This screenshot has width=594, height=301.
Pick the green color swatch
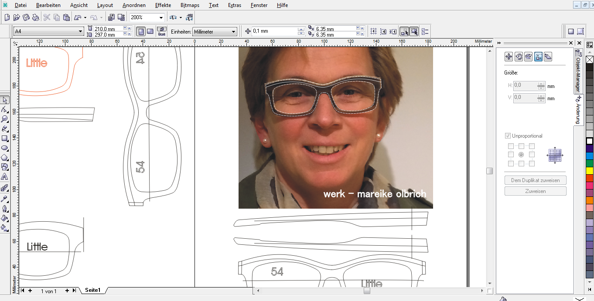click(x=590, y=163)
